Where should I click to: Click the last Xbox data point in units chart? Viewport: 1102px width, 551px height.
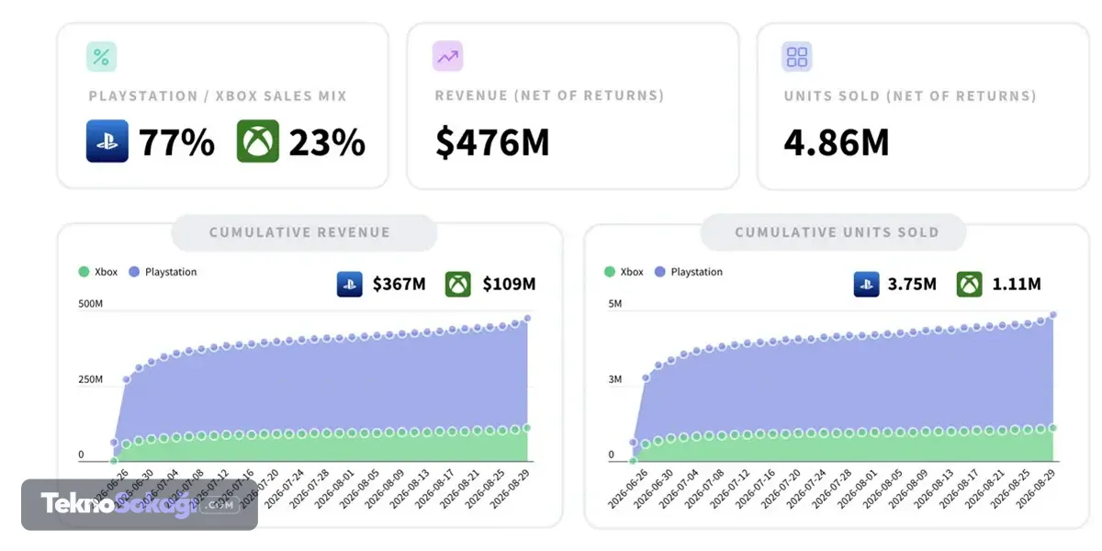1052,428
